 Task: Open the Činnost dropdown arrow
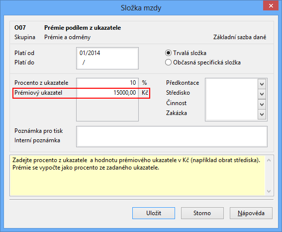(x=262, y=104)
